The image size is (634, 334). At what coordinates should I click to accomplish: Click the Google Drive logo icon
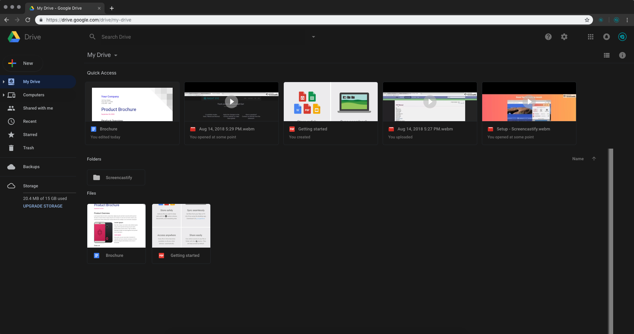pos(14,37)
